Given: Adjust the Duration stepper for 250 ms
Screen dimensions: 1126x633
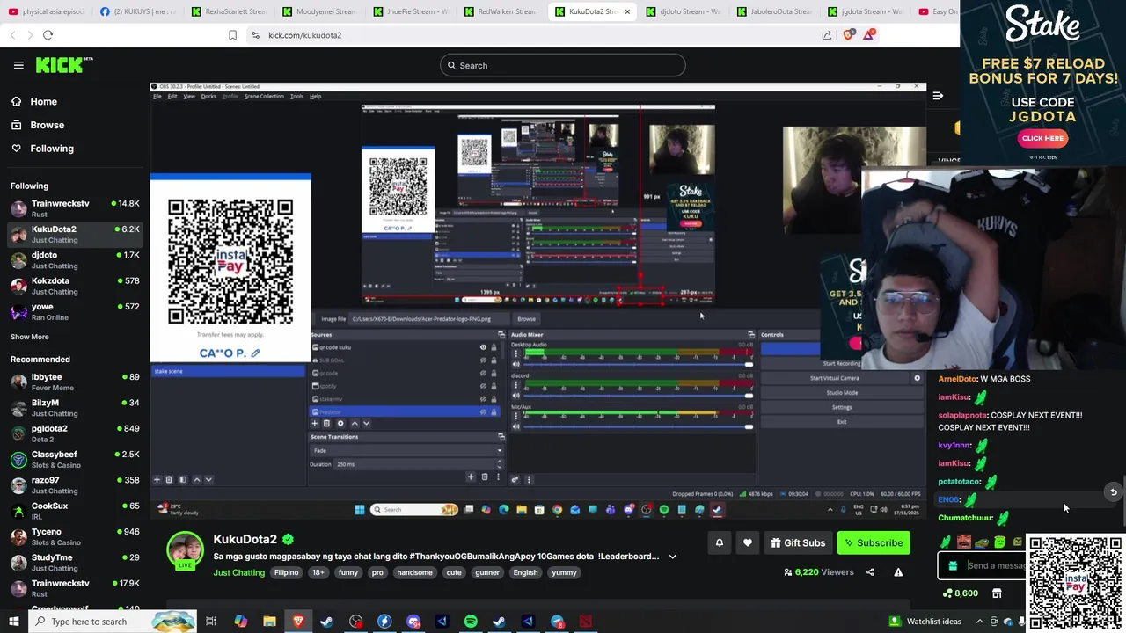Looking at the screenshot, I should click(x=500, y=464).
